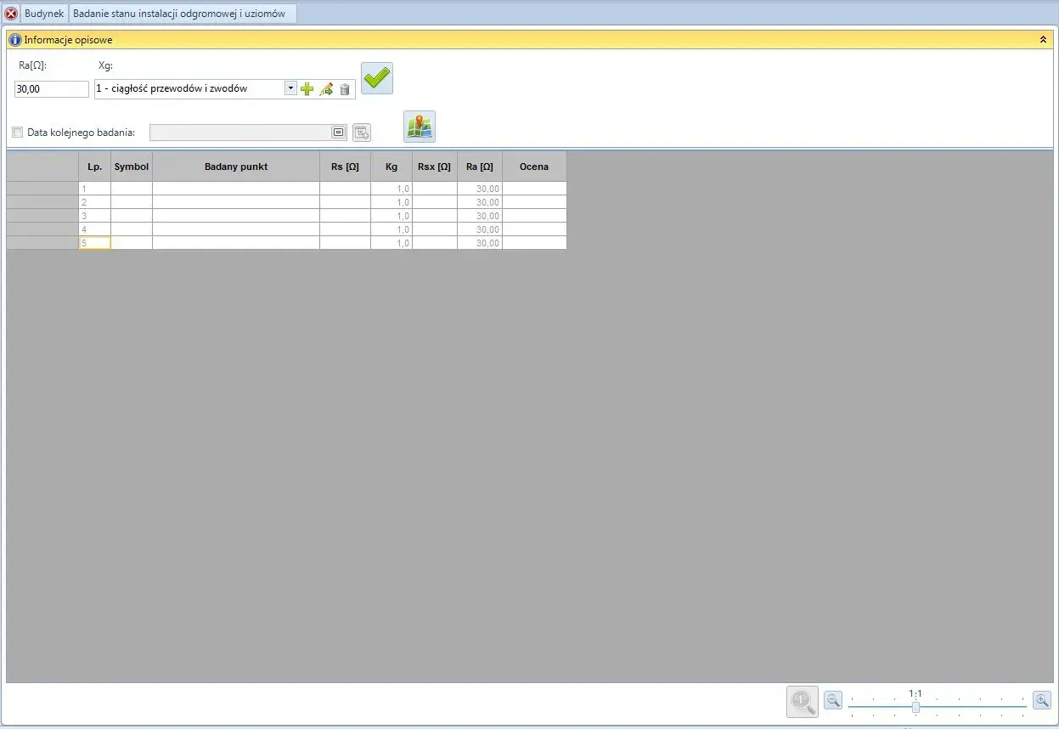Enable the Data kolejnego badania checkbox
The width and height of the screenshot is (1059, 729).
point(18,133)
